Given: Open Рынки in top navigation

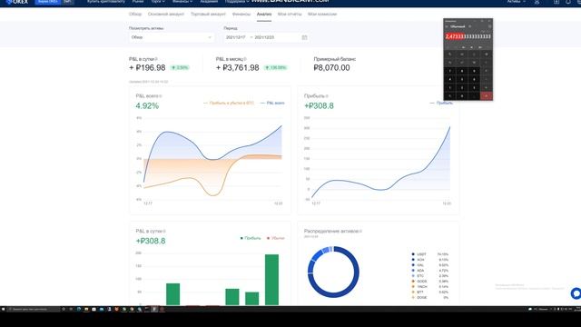Looking at the screenshot, I should [138, 2].
